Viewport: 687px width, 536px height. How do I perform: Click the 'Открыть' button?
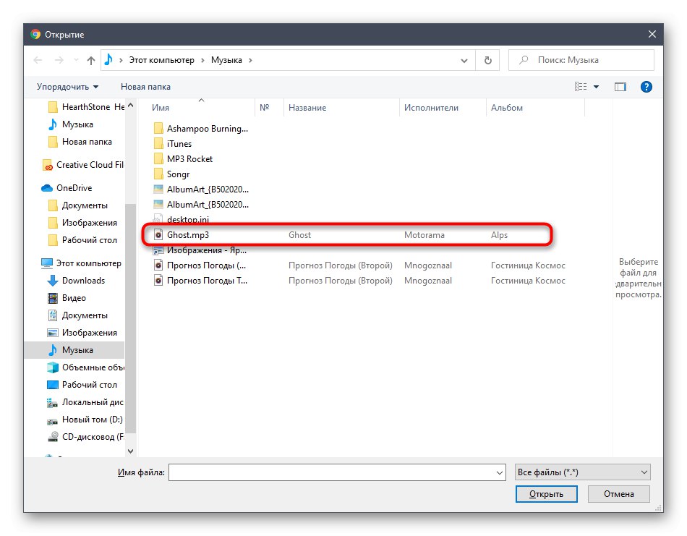547,494
